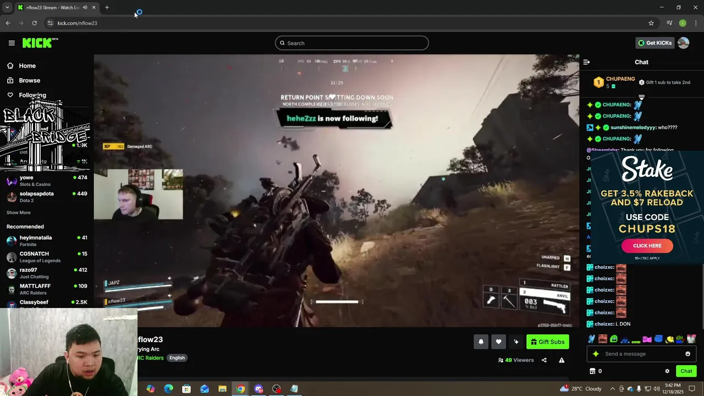The height and width of the screenshot is (396, 704).
Task: Open the user profile avatar menu
Action: (x=683, y=43)
